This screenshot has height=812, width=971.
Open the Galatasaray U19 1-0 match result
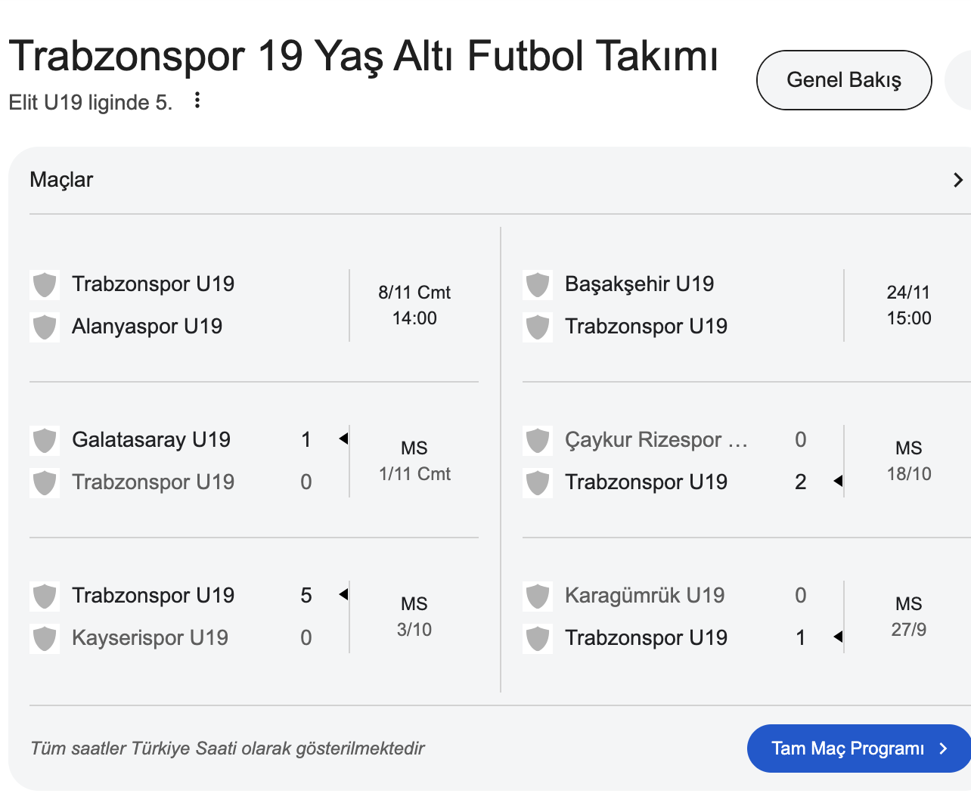click(253, 460)
